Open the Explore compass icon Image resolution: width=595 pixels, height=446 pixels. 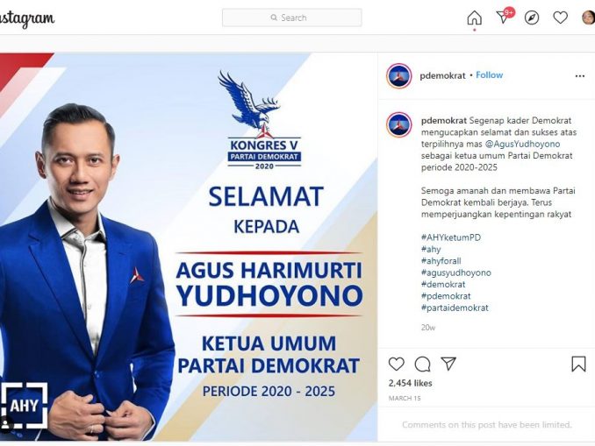click(x=532, y=18)
